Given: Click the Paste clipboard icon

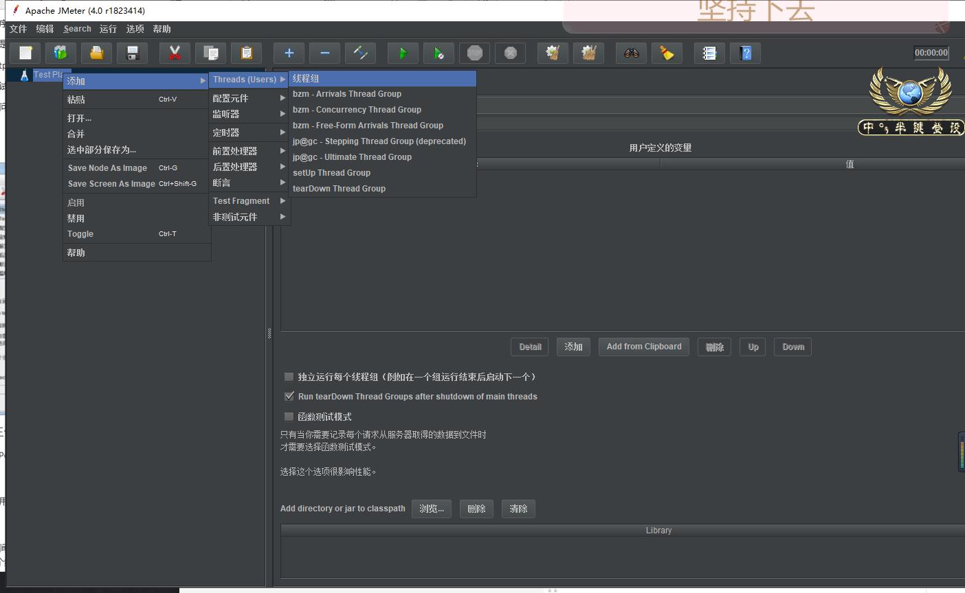Looking at the screenshot, I should pyautogui.click(x=246, y=53).
